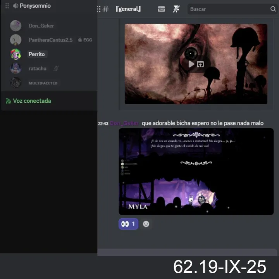The height and width of the screenshot is (279, 279).
Task: Click the hashtag channel icon
Action: tap(106, 9)
